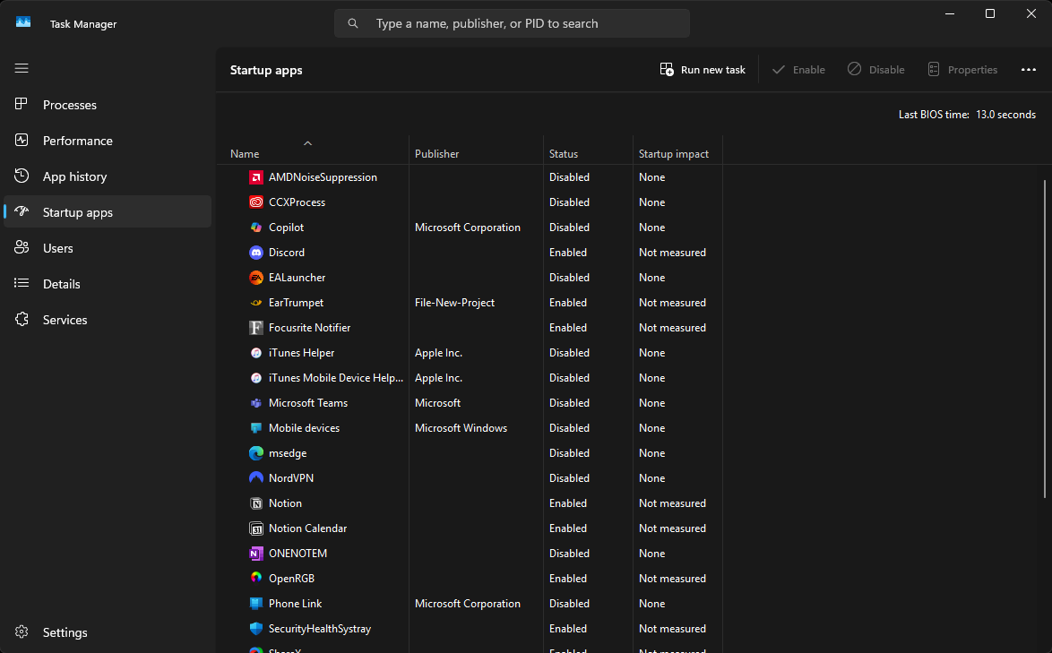Click the iTunes Mobile Device Helper icon
The width and height of the screenshot is (1052, 653).
[255, 377]
